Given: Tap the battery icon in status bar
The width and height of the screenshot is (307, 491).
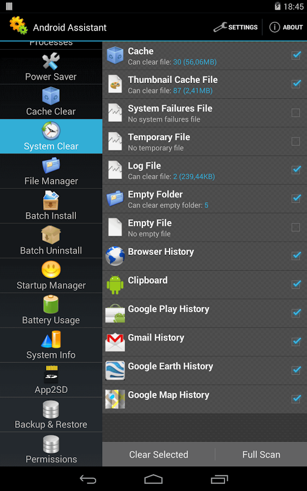Looking at the screenshot, I should tap(277, 6).
